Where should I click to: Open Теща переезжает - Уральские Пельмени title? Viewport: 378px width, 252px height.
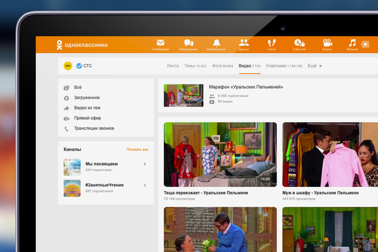click(206, 193)
